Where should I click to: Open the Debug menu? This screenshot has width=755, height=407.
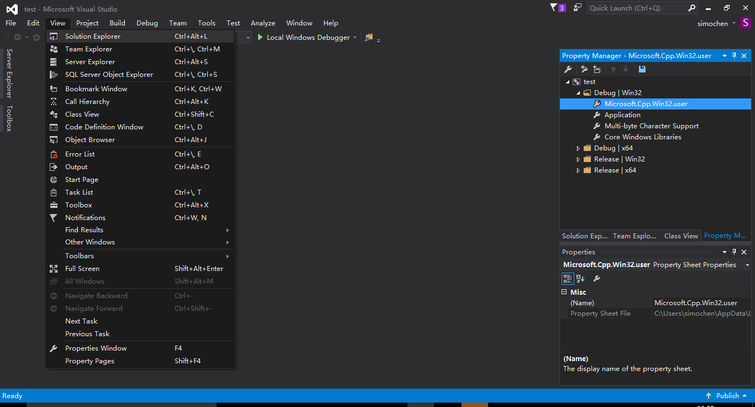147,23
